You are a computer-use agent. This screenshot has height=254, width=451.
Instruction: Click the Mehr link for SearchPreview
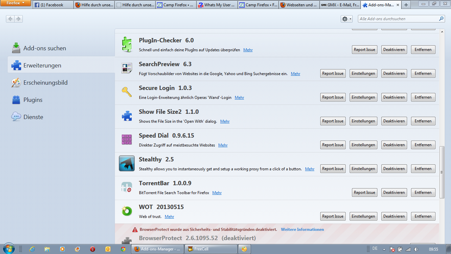pyautogui.click(x=295, y=74)
